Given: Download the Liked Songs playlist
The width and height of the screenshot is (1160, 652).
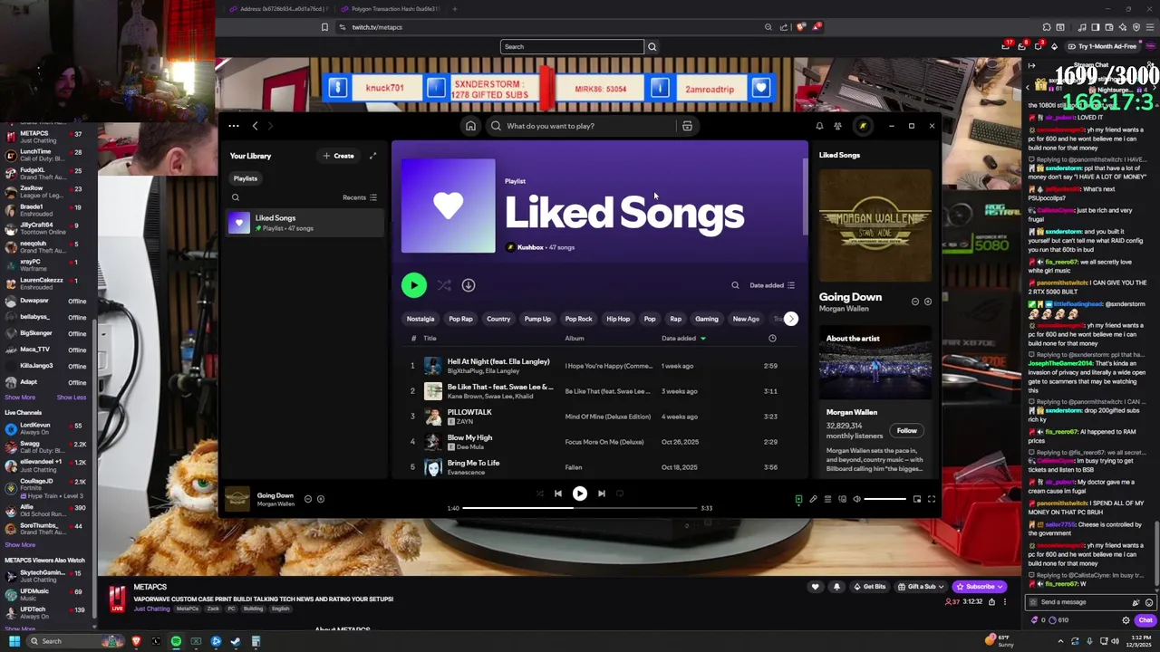Looking at the screenshot, I should click(469, 285).
